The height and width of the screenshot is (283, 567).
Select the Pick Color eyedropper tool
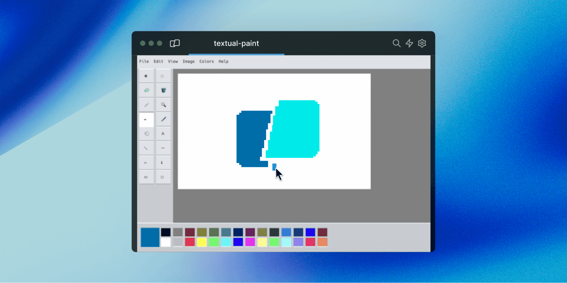tap(146, 105)
